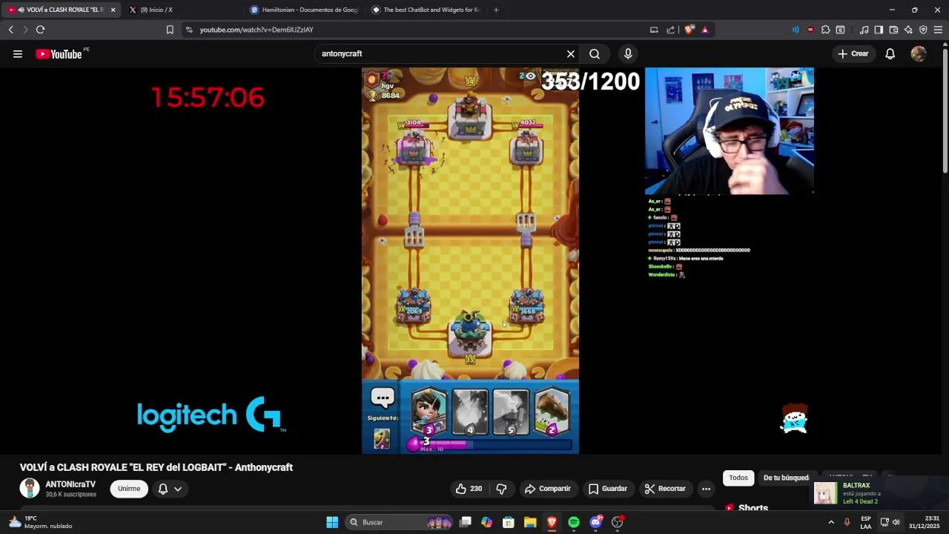
Task: Select the De tu búsqueda chip
Action: point(786,478)
